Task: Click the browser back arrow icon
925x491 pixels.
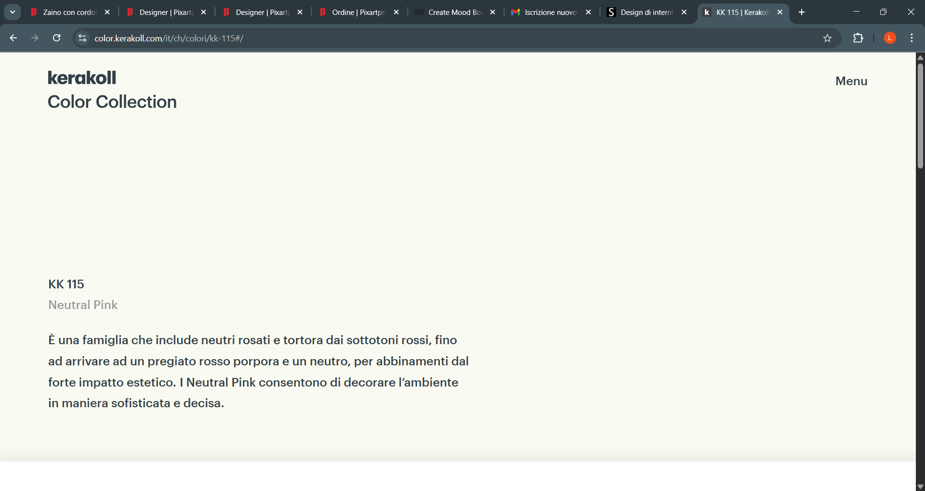Action: [x=13, y=38]
